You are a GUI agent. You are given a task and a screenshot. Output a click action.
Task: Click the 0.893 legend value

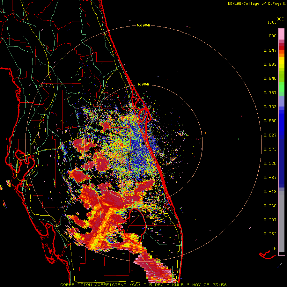tap(270, 64)
